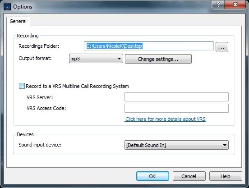
Task: Click the Cancel button
Action: point(189,176)
